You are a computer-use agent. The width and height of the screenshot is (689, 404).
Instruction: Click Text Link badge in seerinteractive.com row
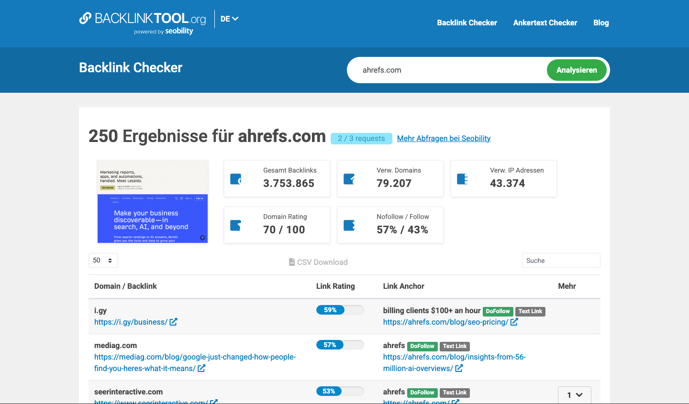455,393
